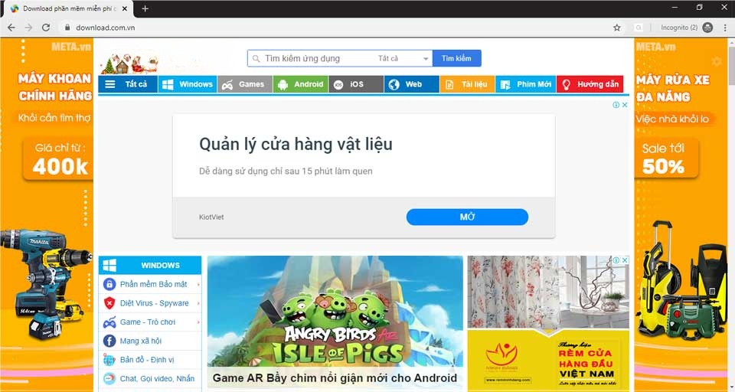Click the lightbulb icon in Hướng dẫn tab
Screen dimensions: 735x392
click(567, 85)
